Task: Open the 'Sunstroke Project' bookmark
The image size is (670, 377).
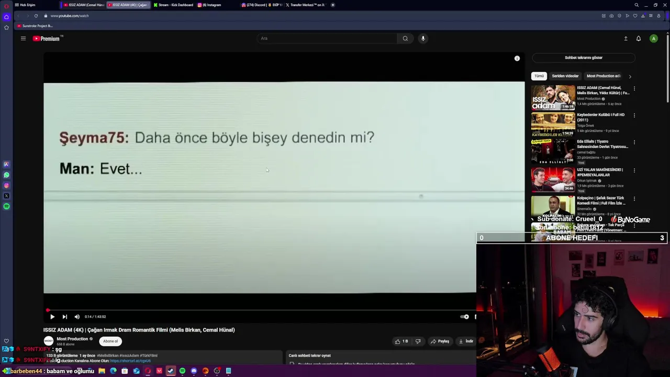Action: pyautogui.click(x=35, y=26)
